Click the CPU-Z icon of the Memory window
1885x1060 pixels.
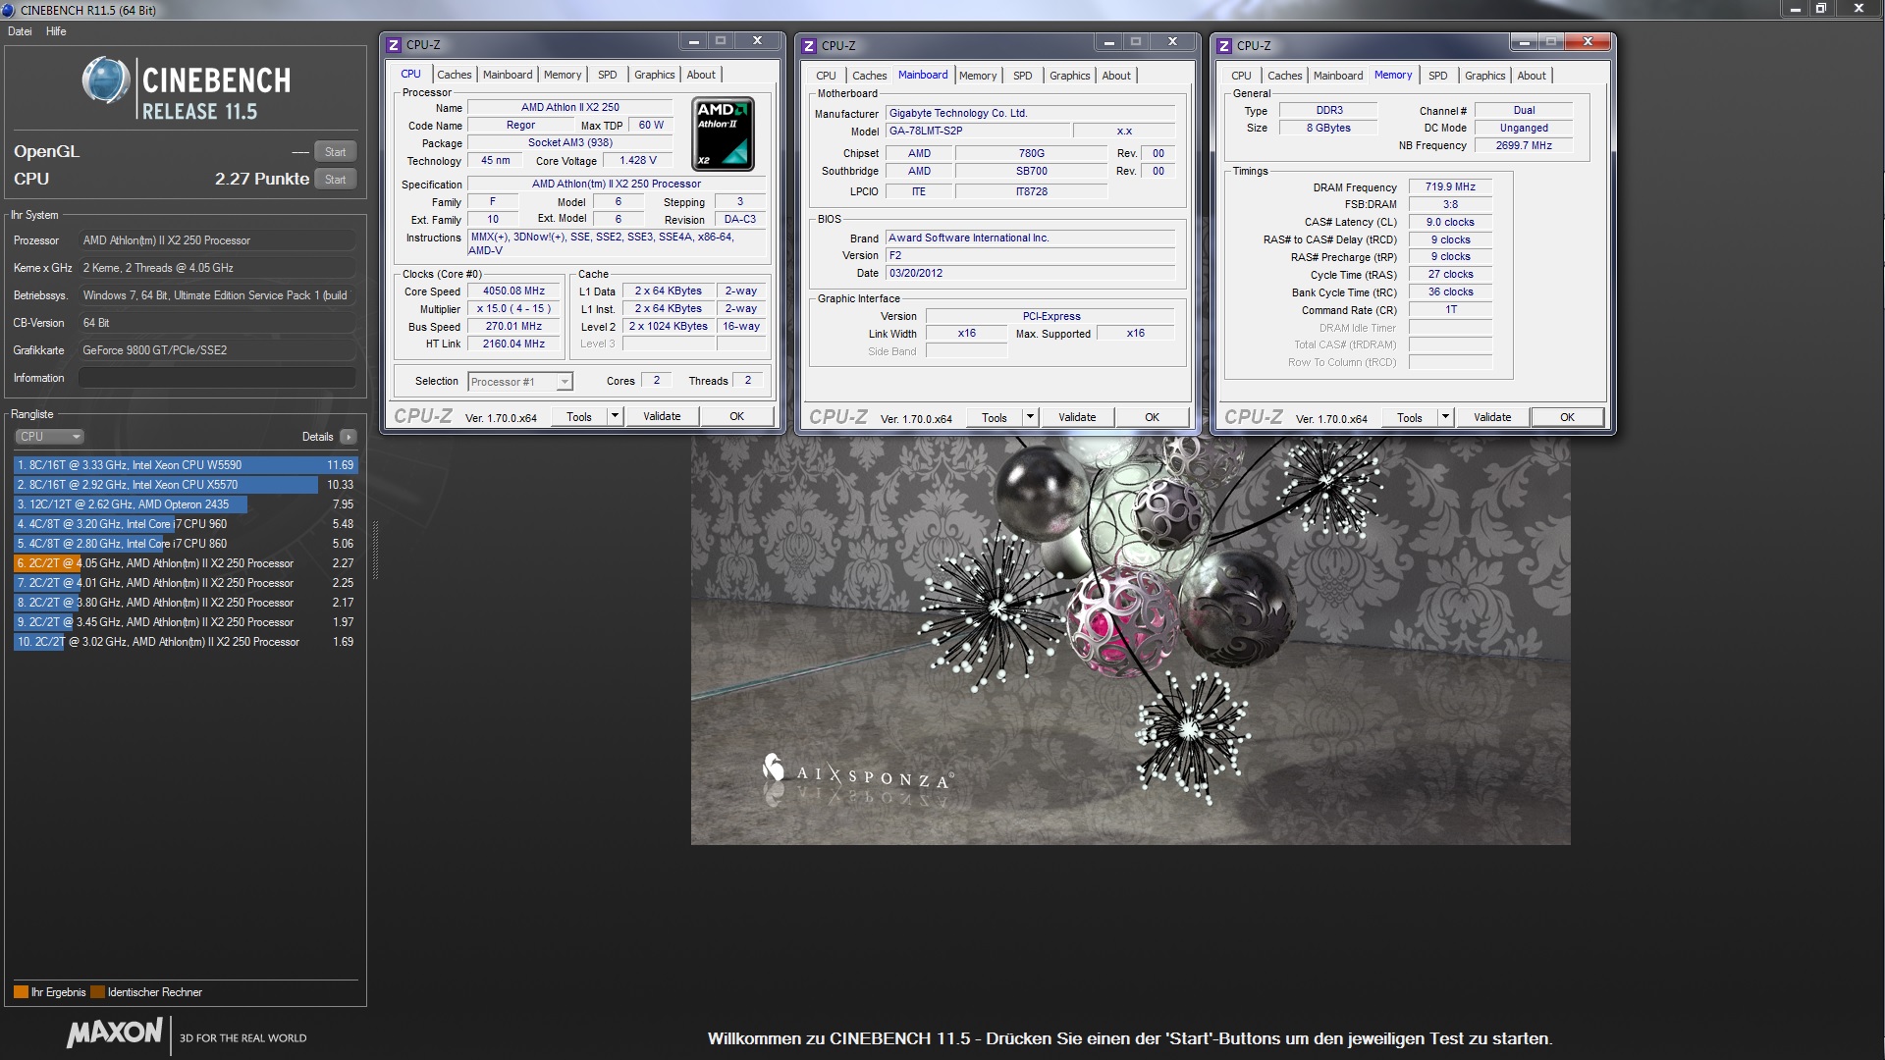1224,45
